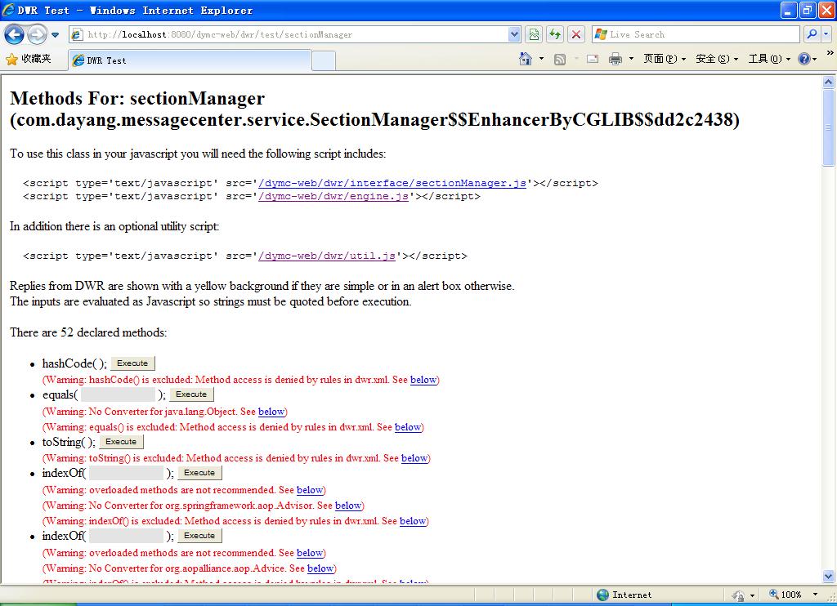Viewport: 837px width, 606px height.
Task: Click the Internet Explorer title bar icon
Action: [8, 10]
